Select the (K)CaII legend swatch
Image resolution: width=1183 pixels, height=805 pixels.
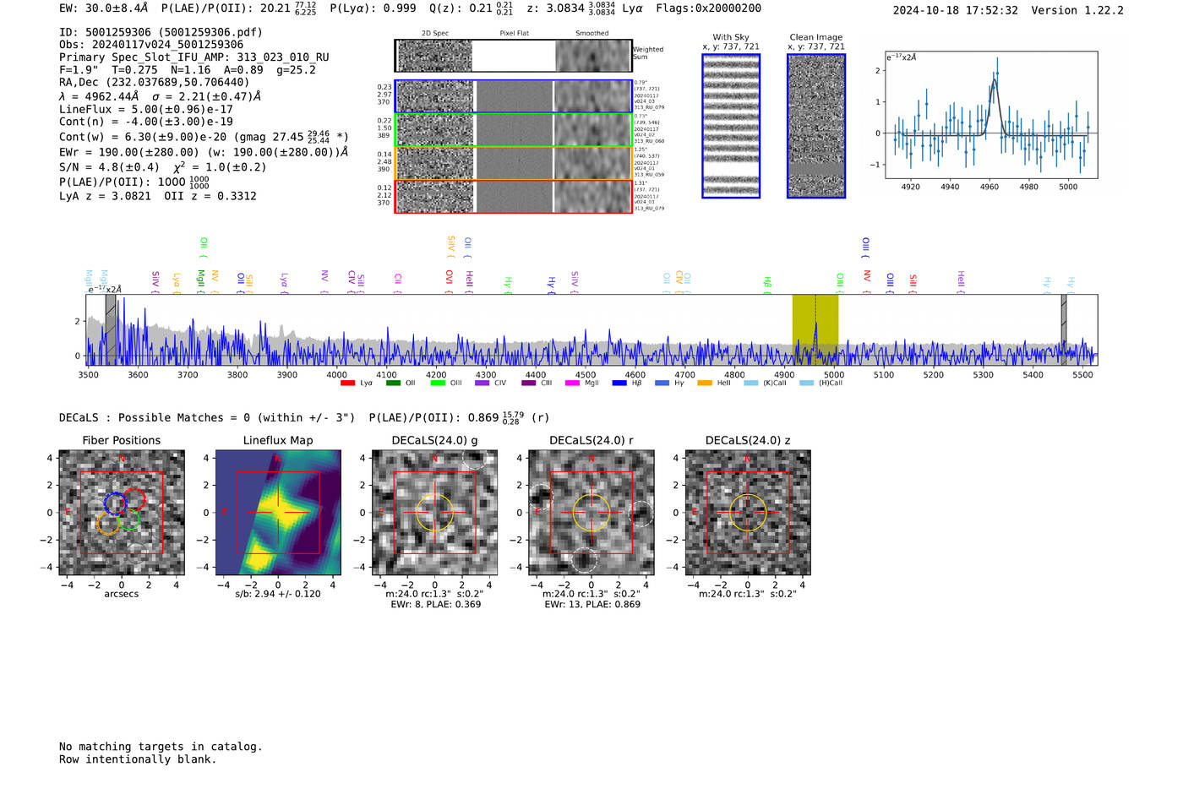[750, 383]
